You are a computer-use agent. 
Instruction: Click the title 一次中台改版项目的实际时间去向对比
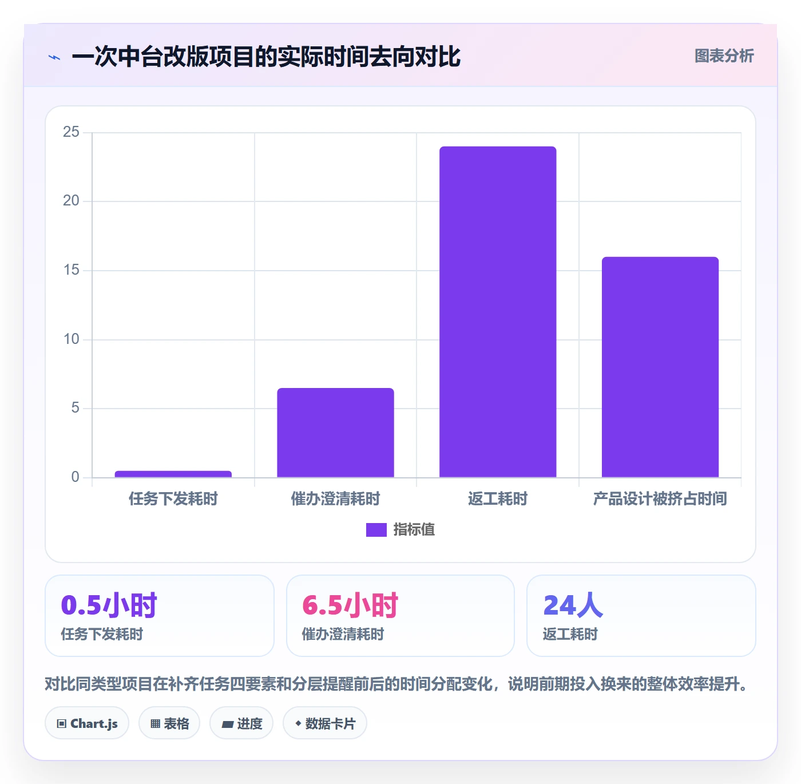tap(266, 57)
